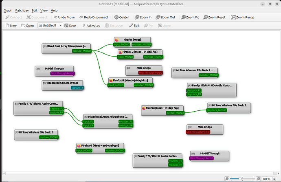
Task: Select input_MONO port of Firefox [Meet]
Action: click(x=121, y=44)
